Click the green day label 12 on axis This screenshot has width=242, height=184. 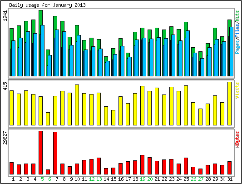(92, 179)
